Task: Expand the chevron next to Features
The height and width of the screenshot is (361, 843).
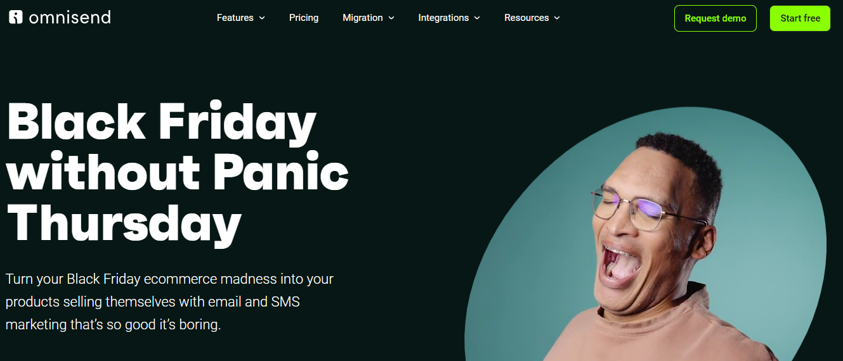Action: pos(262,18)
